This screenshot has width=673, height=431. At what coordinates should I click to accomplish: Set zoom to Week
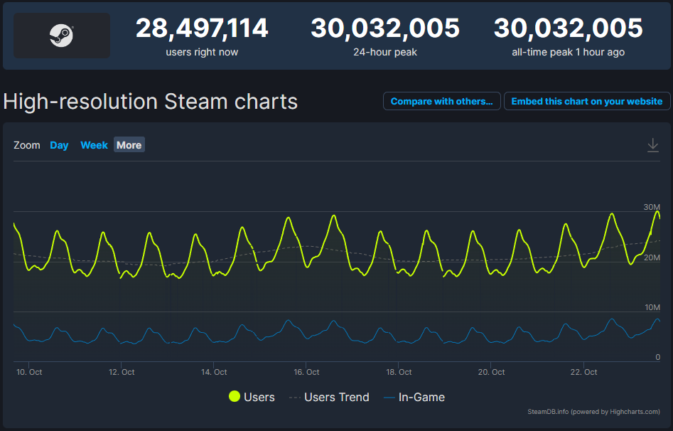(94, 145)
